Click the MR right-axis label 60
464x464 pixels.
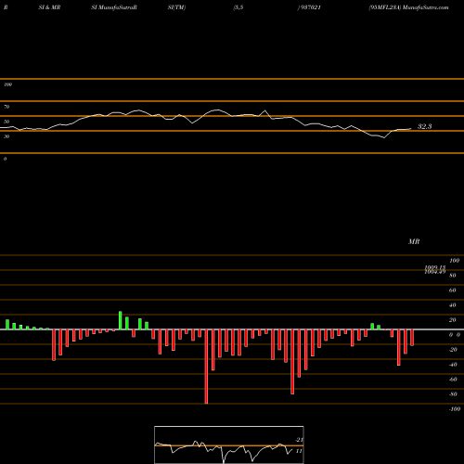click(x=453, y=290)
